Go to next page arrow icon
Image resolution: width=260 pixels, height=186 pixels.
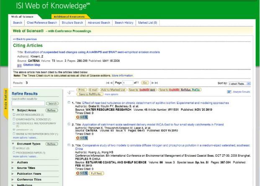(152, 83)
